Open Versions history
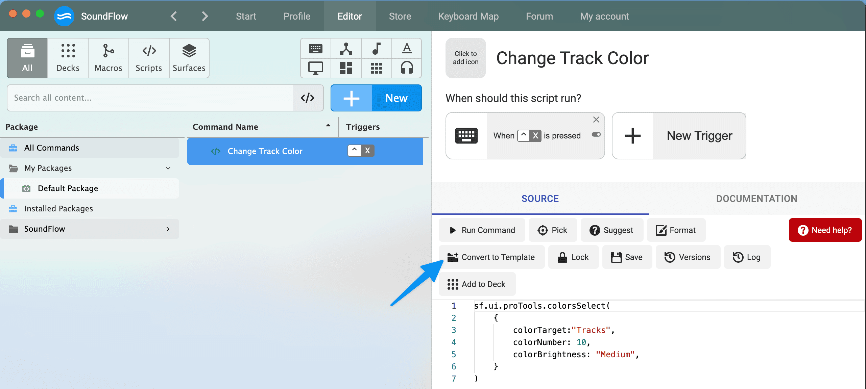Screen dimensions: 866x389 (688, 257)
